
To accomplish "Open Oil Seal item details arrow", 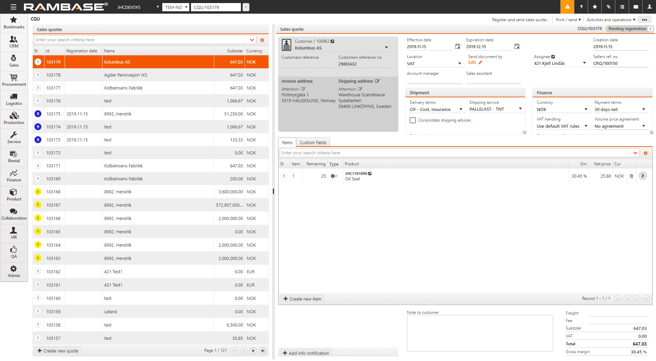I will coord(643,176).
